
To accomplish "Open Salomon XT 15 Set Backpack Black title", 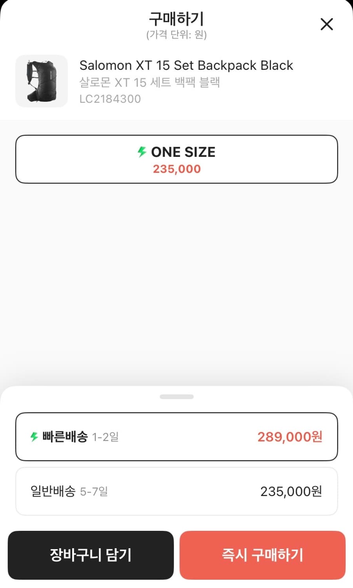I will click(186, 65).
